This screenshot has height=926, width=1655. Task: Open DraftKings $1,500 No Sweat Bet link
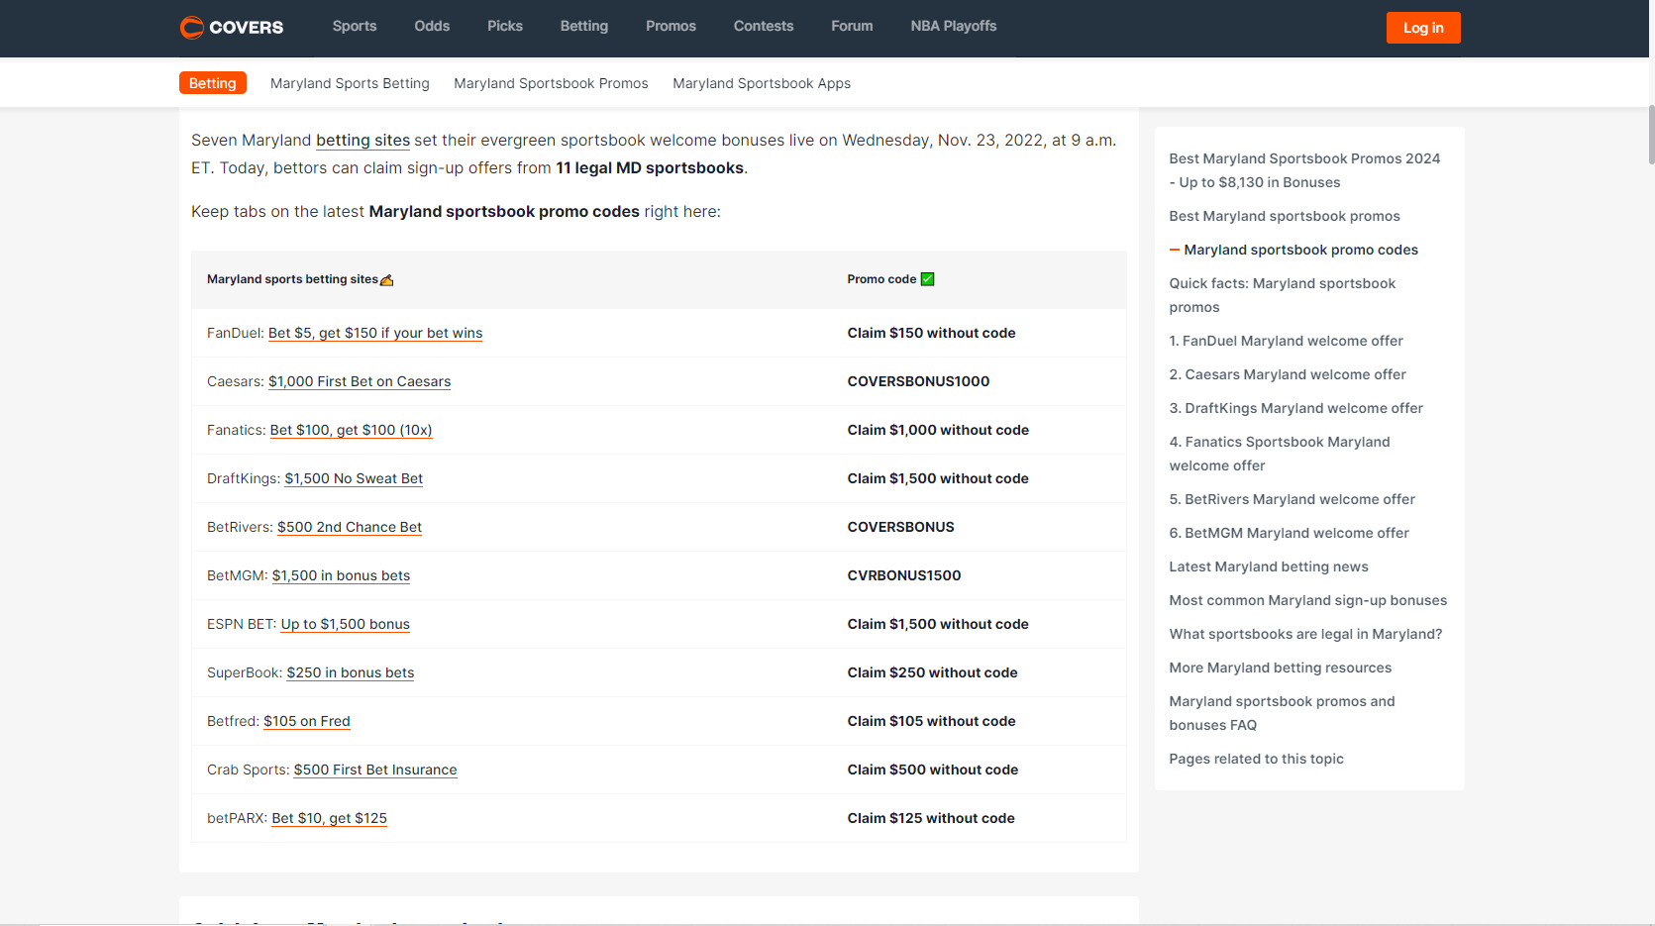(354, 478)
